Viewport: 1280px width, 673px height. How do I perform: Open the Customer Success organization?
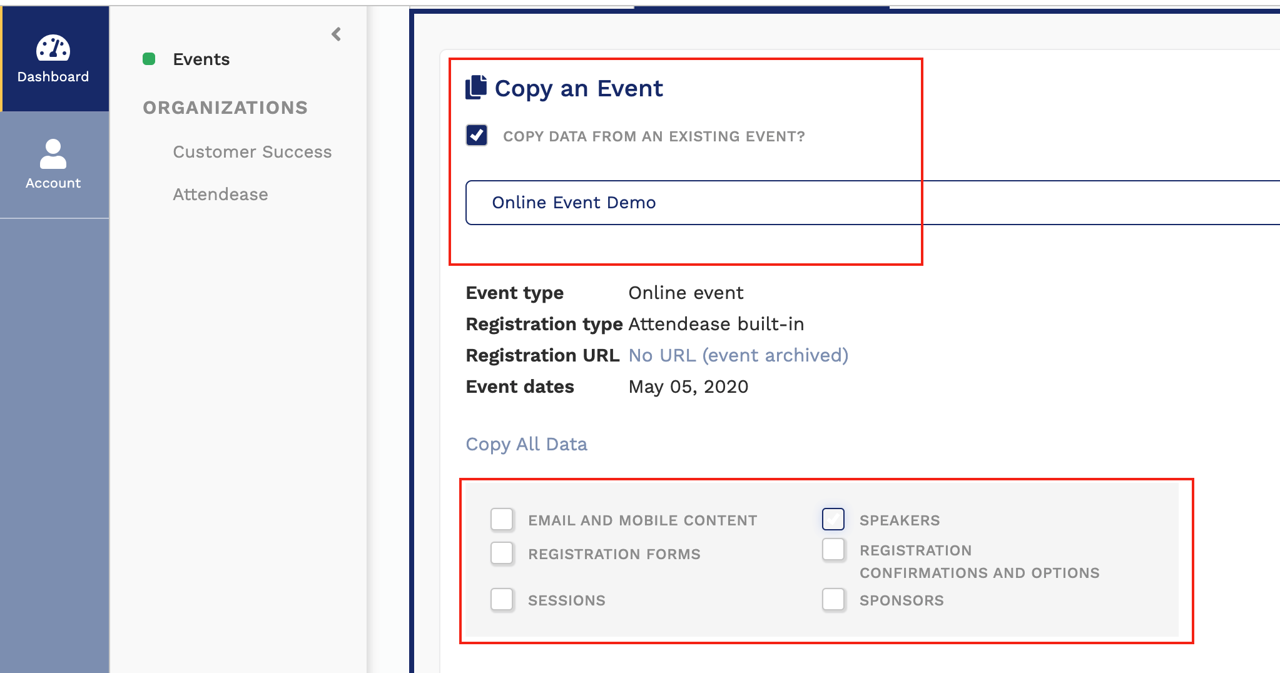point(251,151)
